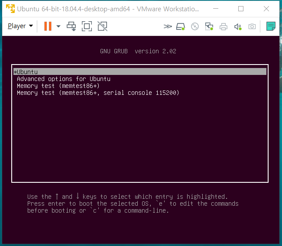Maximize the VMware Workstation window

coord(241,9)
